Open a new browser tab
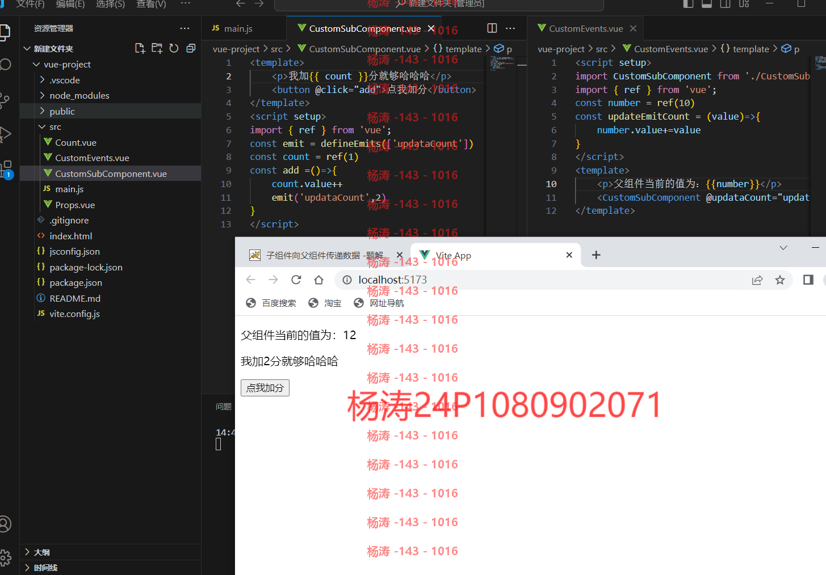 [596, 255]
